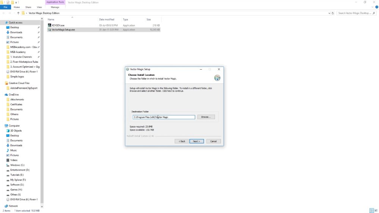Click the Up one level arrow
Screen dimensions: 379x213
click(x=18, y=13)
